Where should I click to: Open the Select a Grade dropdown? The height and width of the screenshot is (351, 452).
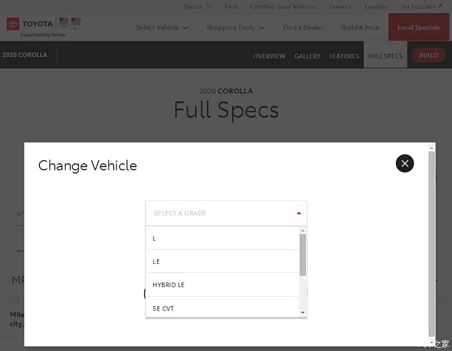(x=226, y=214)
